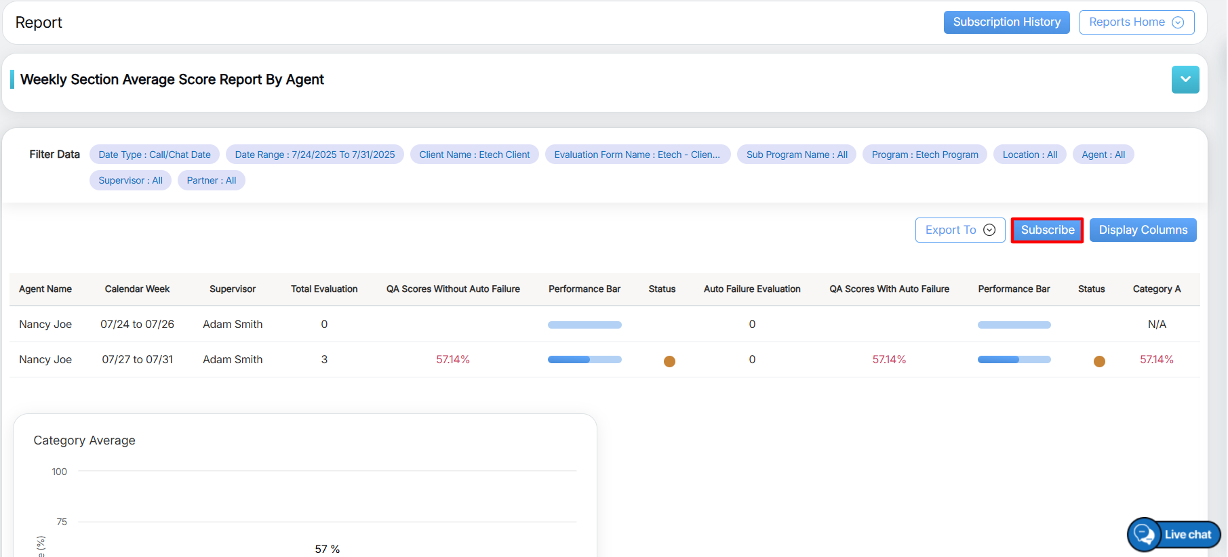Open the Export To dropdown
Image resolution: width=1228 pixels, height=557 pixels.
click(959, 230)
